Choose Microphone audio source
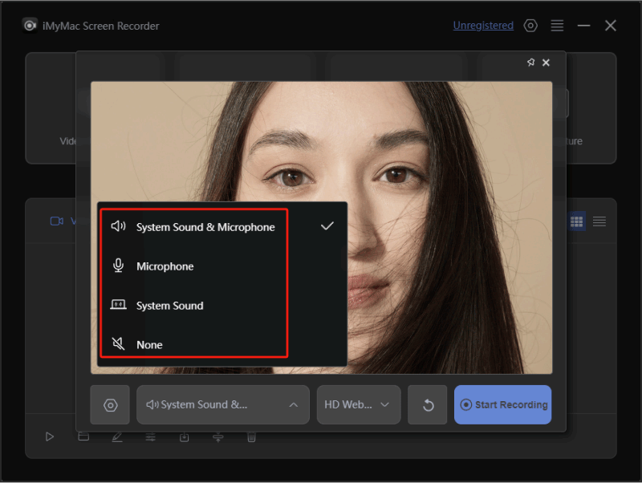Screen dimensions: 642x483 (x=222, y=266)
